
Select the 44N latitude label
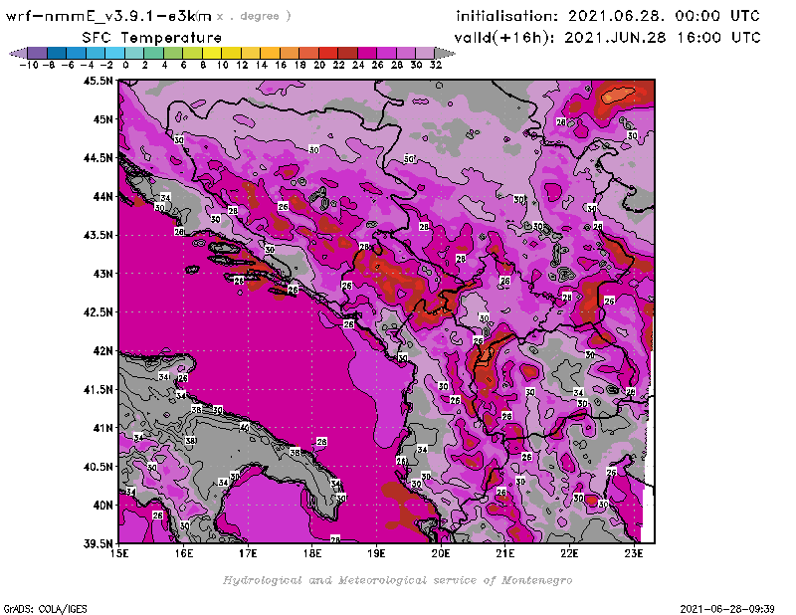(x=102, y=196)
